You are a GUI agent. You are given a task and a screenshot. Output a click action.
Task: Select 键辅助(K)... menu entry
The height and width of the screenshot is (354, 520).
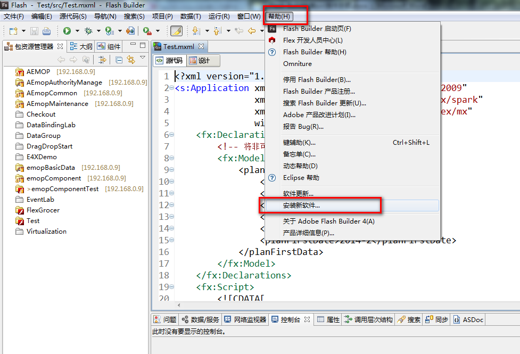point(352,143)
